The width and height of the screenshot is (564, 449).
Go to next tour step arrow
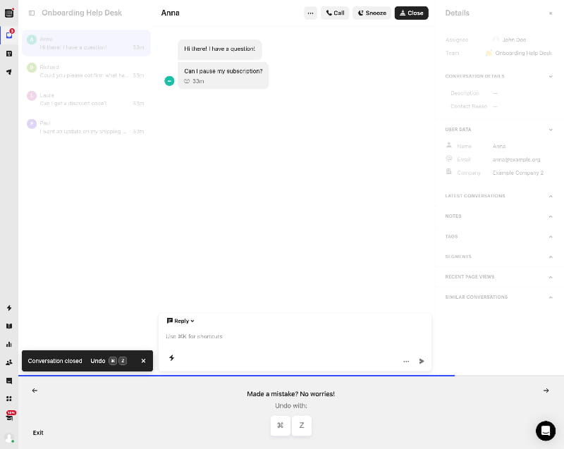point(546,390)
